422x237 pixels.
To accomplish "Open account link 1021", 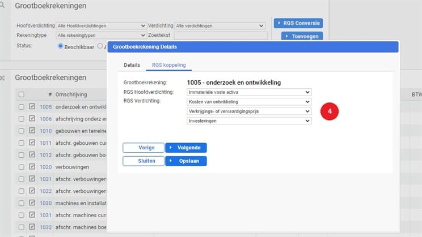I will click(45, 179).
